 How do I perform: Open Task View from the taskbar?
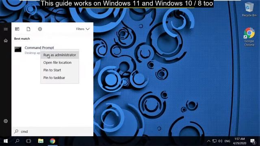[28, 141]
